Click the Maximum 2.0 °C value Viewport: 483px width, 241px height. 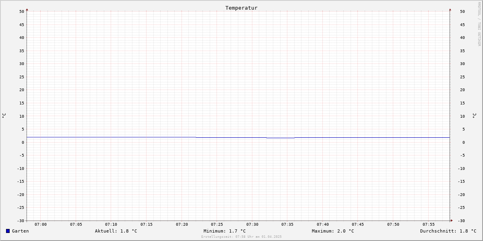click(333, 231)
